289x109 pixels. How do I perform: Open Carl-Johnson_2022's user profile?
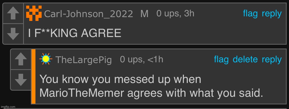88,14
